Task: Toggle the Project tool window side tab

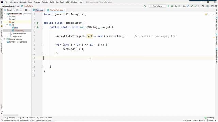Action: click(x=1, y=14)
